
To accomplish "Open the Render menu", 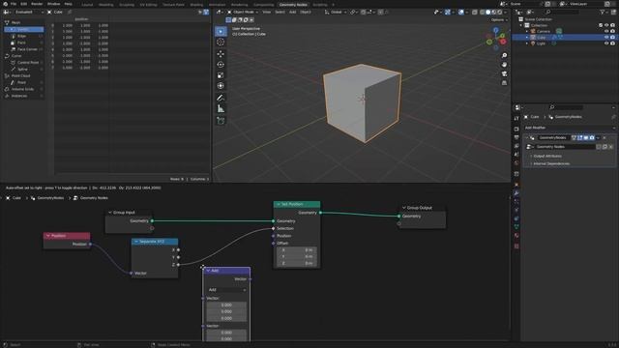I will click(37, 4).
